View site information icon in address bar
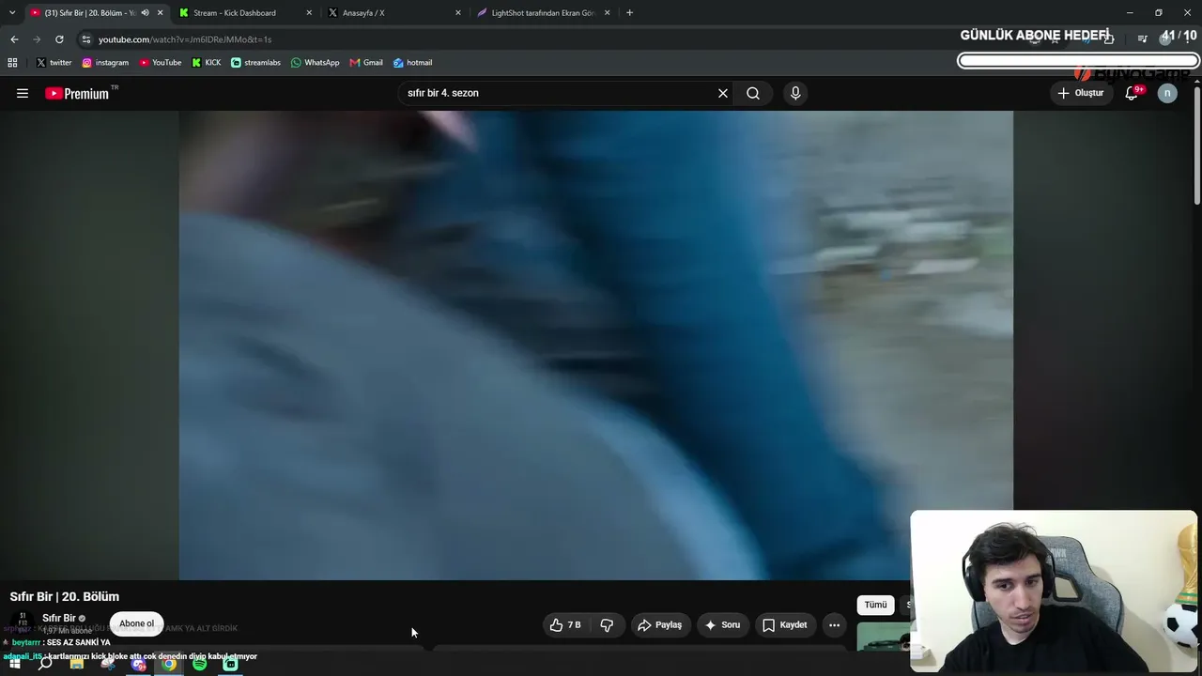The width and height of the screenshot is (1202, 676). click(86, 39)
